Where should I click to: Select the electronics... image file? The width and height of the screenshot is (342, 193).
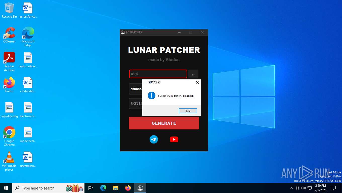tap(28, 110)
